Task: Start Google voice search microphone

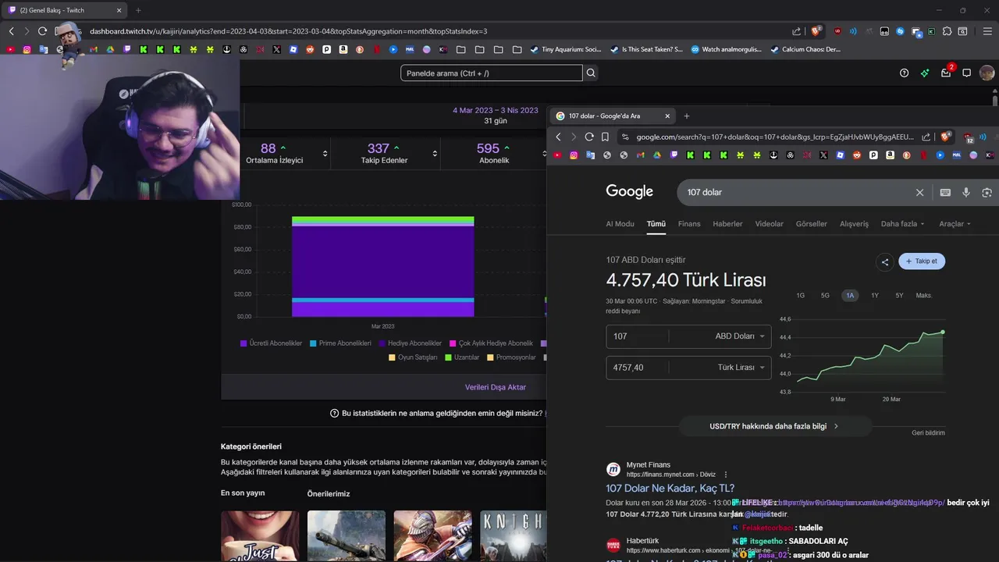Action: (x=966, y=192)
